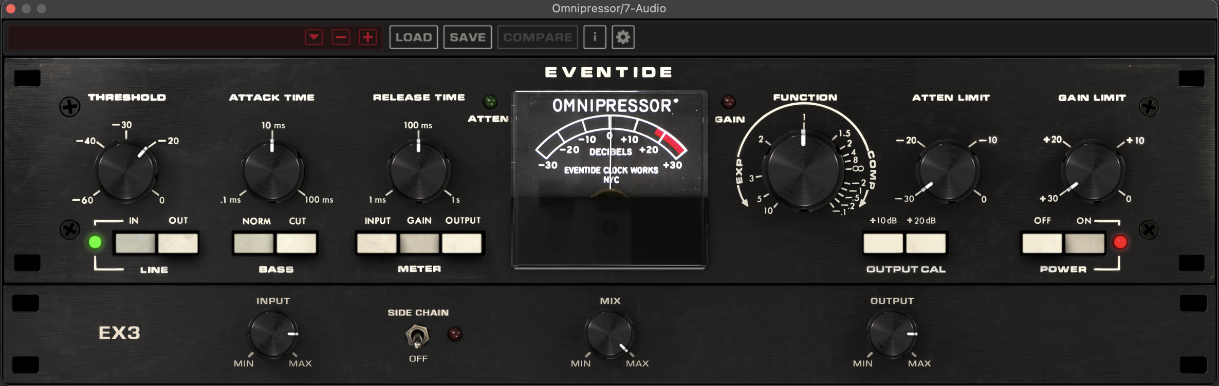Click the COMPARE button

point(538,37)
